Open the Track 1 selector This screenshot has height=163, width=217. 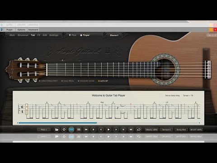pyautogui.click(x=44, y=129)
